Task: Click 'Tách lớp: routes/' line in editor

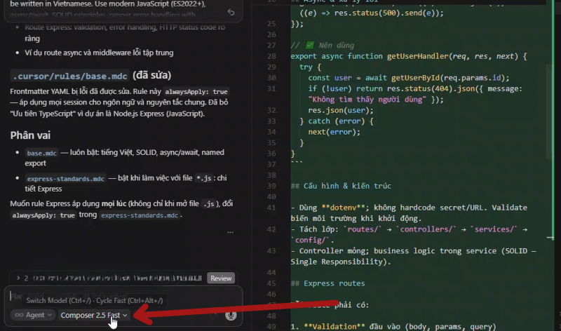Action: (409, 234)
